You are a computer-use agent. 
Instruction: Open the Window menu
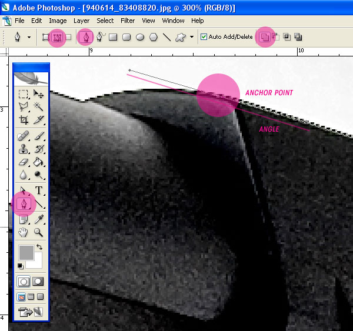tap(173, 21)
